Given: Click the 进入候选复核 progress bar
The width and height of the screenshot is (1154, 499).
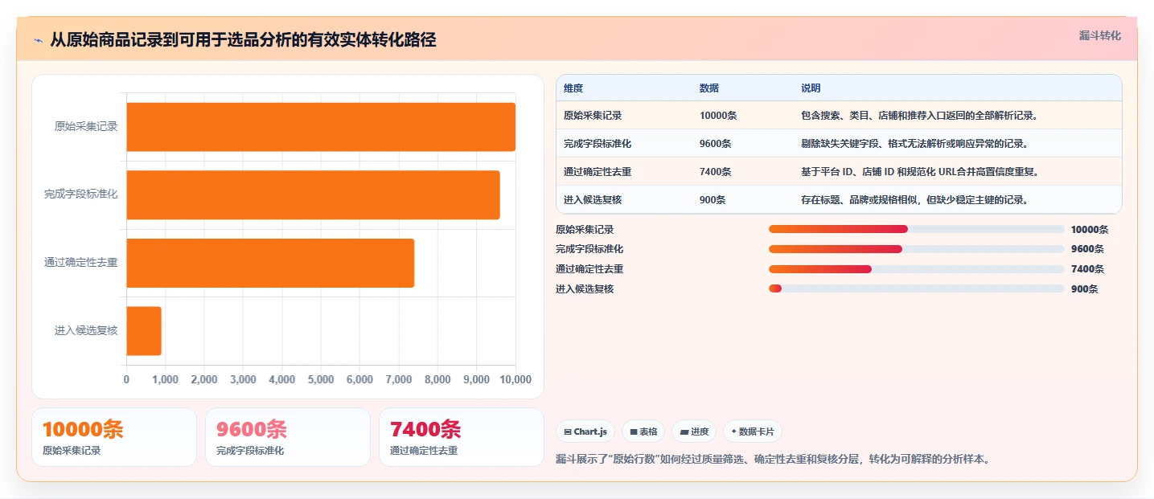Looking at the screenshot, I should 917,288.
